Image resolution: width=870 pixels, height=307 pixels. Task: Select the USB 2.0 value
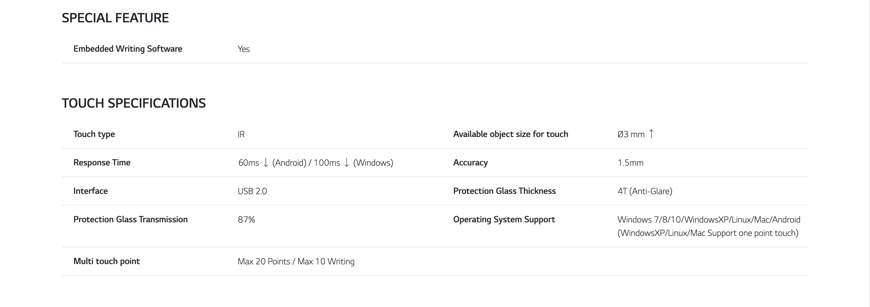pyautogui.click(x=252, y=191)
